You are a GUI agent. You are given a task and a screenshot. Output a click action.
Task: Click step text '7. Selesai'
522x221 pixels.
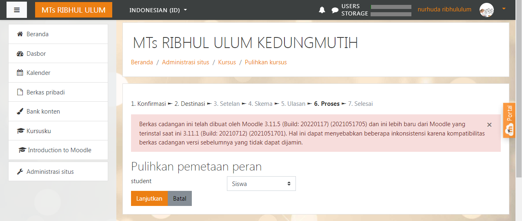pos(360,104)
